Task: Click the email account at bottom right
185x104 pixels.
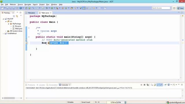Action: tap(175, 103)
